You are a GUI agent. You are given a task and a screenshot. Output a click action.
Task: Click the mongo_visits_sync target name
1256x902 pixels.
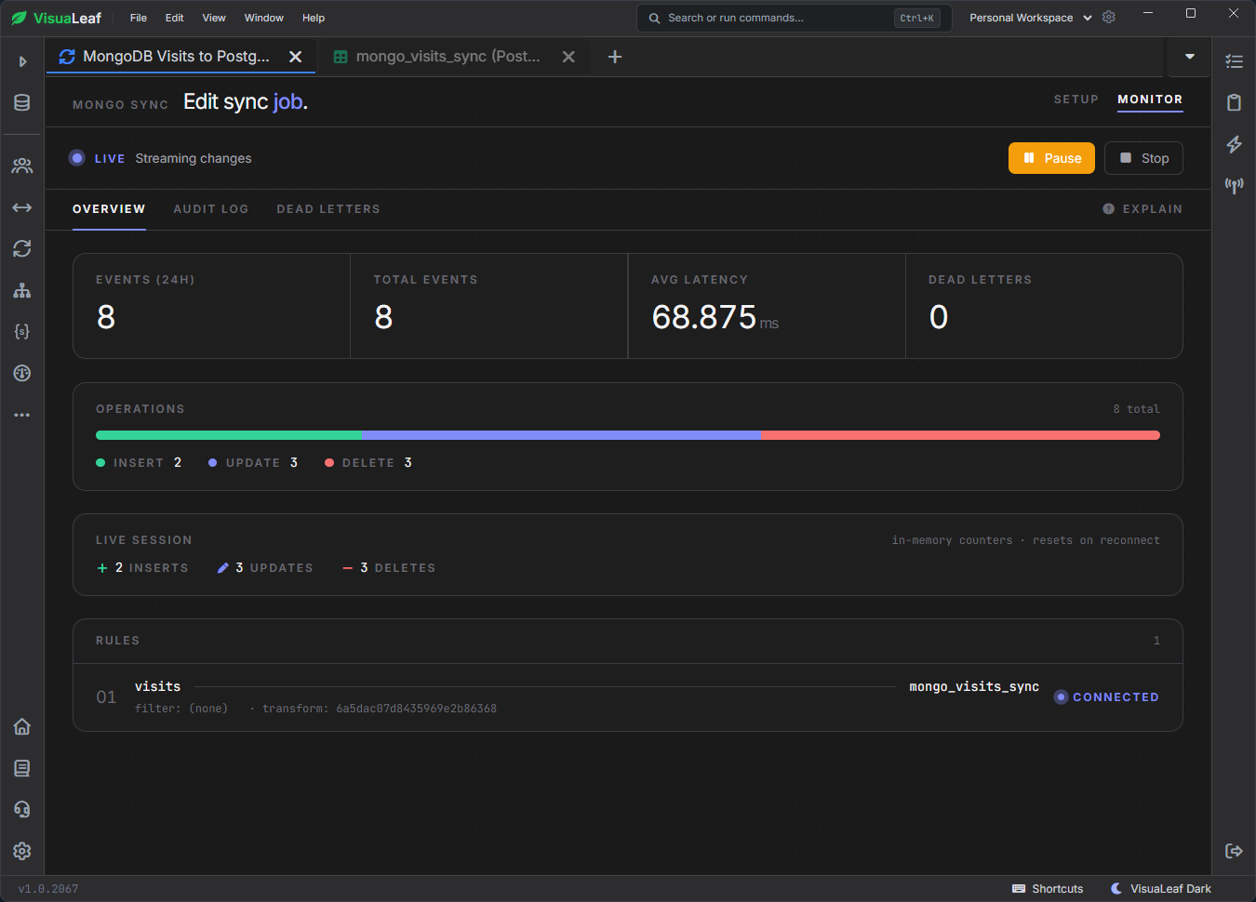[x=974, y=687]
